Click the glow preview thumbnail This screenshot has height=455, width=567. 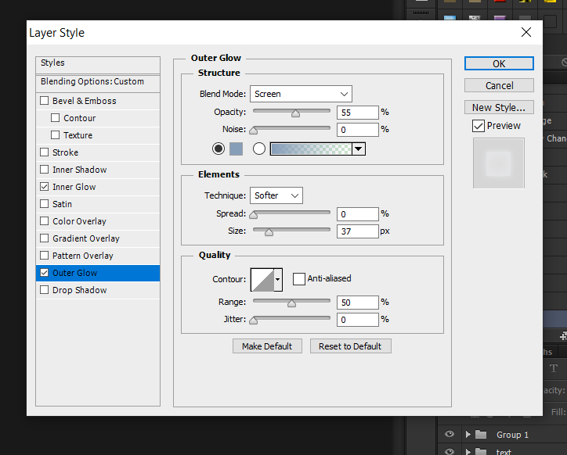497,163
